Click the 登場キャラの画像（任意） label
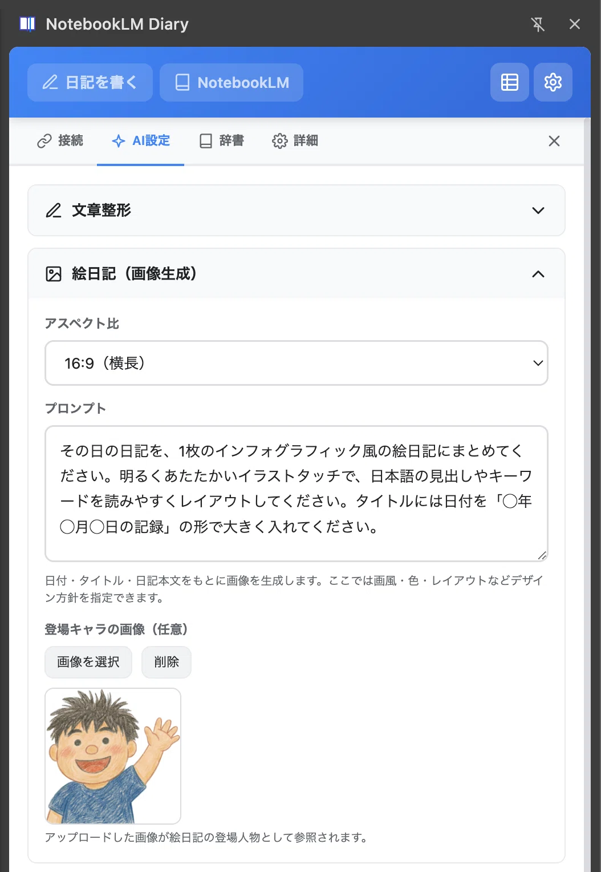This screenshot has width=601, height=872. coord(116,629)
